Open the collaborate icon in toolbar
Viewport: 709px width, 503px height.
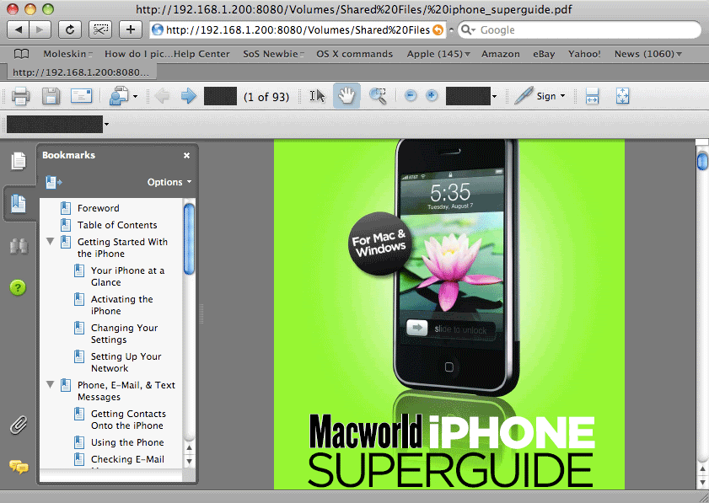pos(120,96)
